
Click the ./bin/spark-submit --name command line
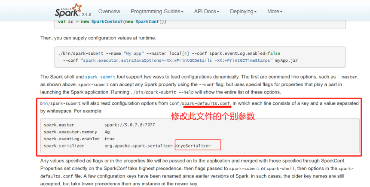coord(169,54)
